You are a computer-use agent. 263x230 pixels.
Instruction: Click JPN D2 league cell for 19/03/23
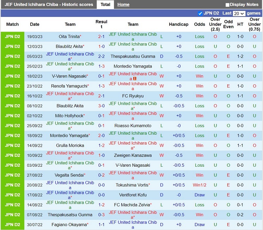tap(13, 37)
